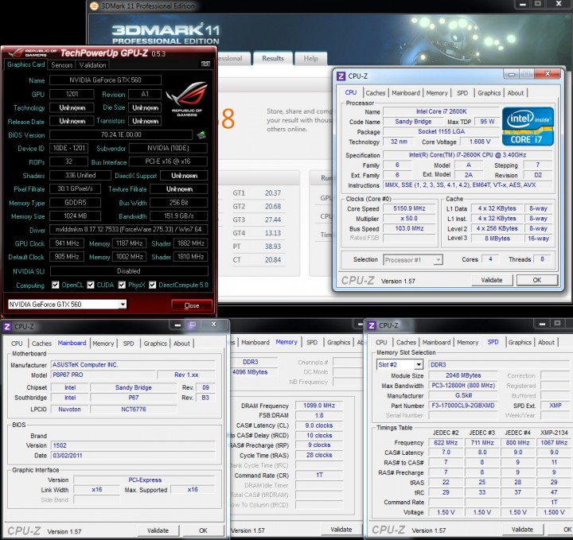Open the Memory tab in the CPU-Z CPU window

[x=437, y=93]
